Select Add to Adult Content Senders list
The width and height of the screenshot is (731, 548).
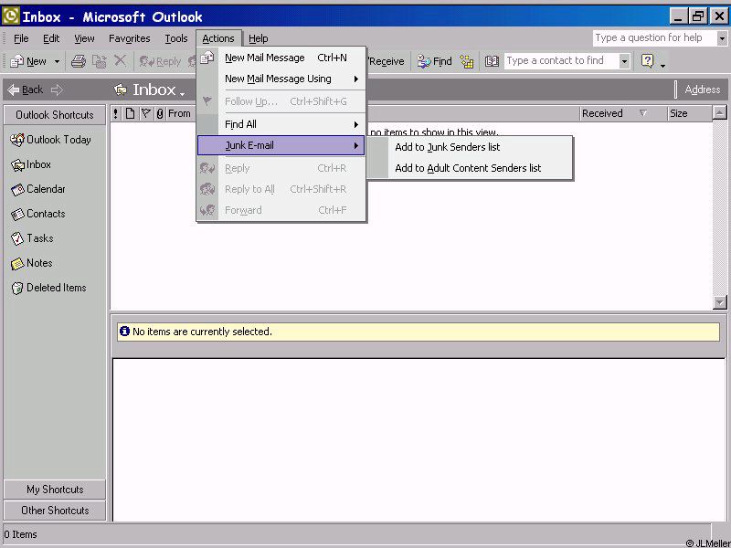pyautogui.click(x=467, y=168)
